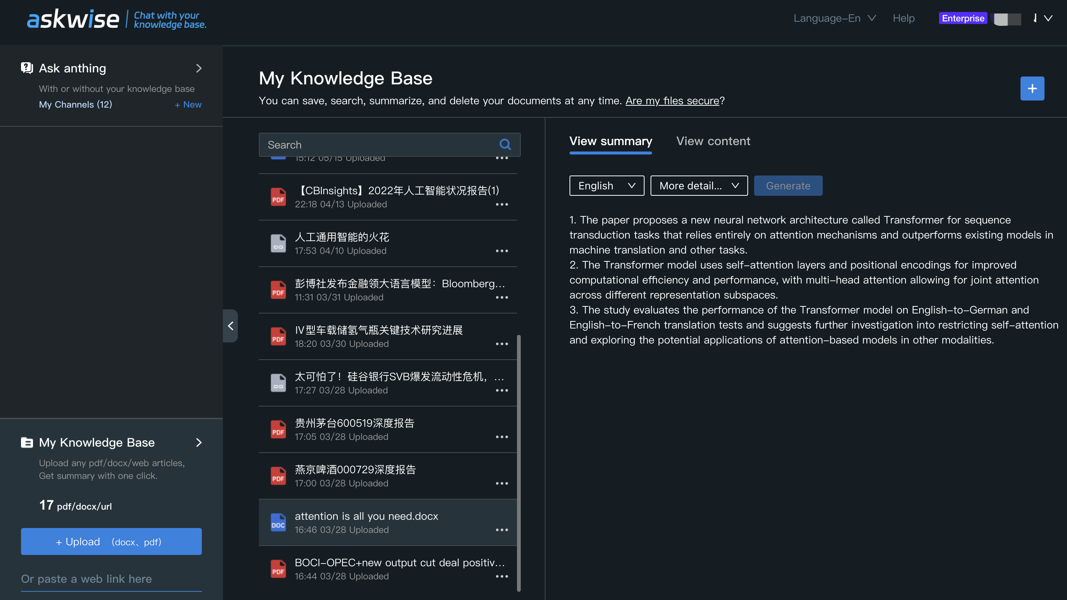Select the 贵州茅台600519深度报告 document

388,429
